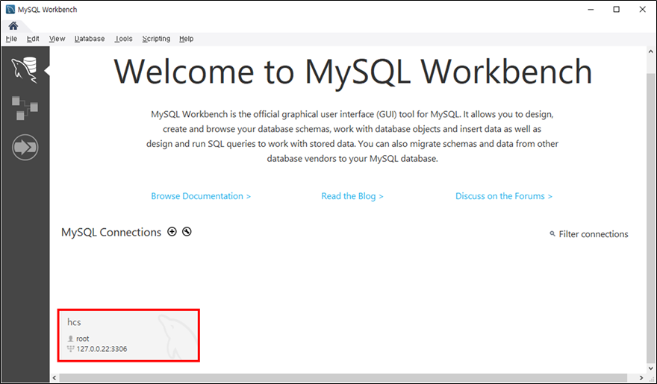Click the vertical scrollbar up arrow
Screen dimensions: 657x384
tap(651, 51)
